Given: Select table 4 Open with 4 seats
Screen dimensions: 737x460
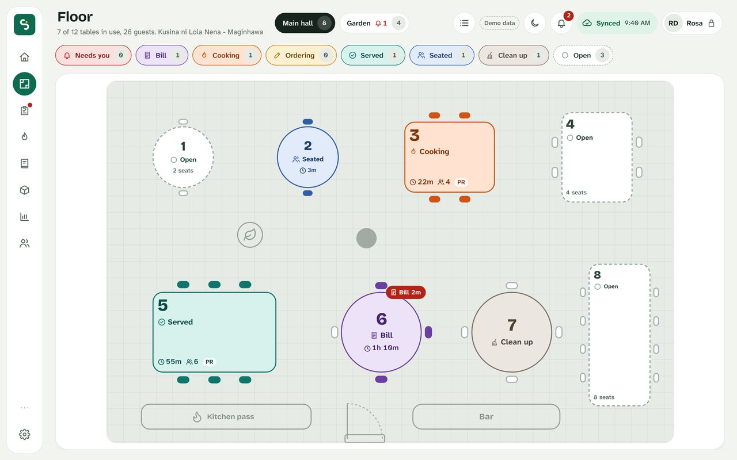Looking at the screenshot, I should 597,157.
